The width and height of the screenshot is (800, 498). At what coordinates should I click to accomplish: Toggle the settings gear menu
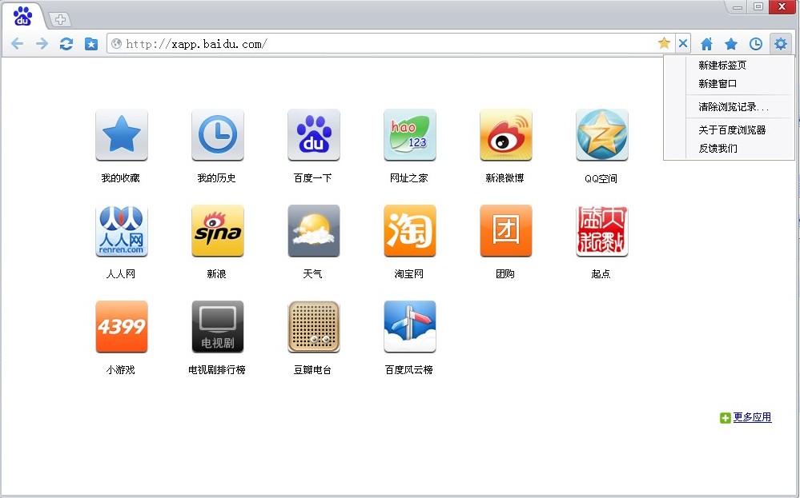coord(781,44)
